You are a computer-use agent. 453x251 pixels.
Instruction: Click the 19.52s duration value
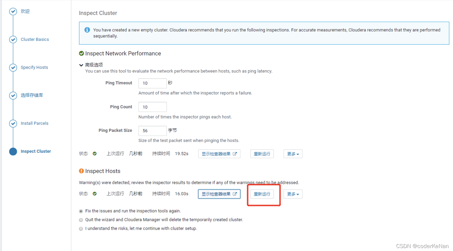[x=181, y=154]
